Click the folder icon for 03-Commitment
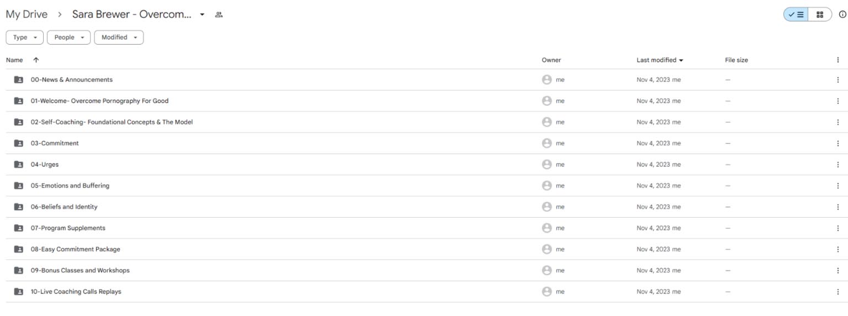Image resolution: width=848 pixels, height=316 pixels. click(18, 143)
